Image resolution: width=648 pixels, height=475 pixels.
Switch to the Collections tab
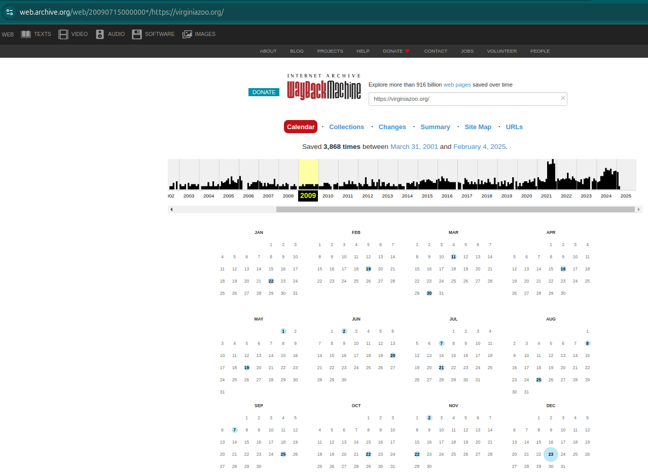click(x=346, y=127)
